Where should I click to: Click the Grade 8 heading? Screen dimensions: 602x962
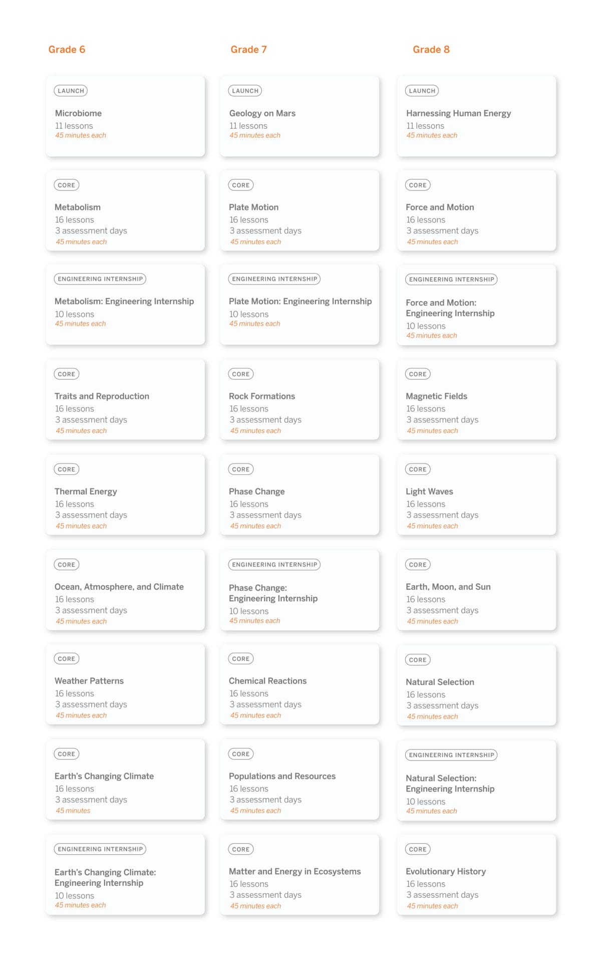point(431,50)
